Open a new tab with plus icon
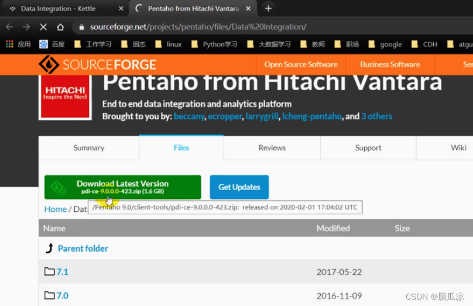The image size is (473, 306). (x=268, y=8)
